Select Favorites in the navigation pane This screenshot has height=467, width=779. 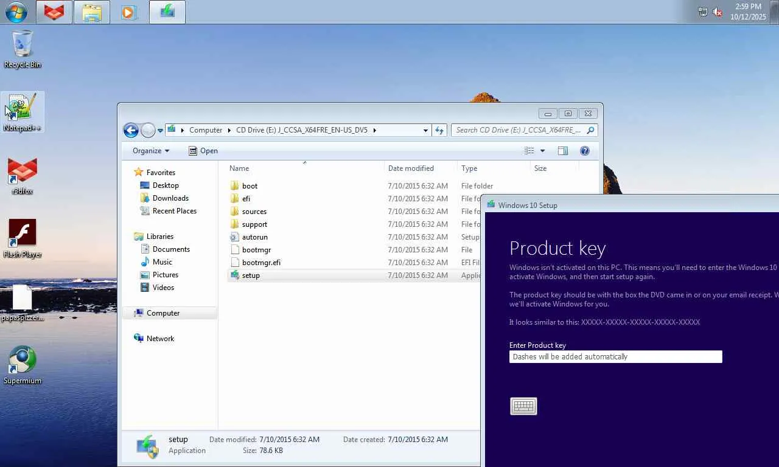point(161,173)
